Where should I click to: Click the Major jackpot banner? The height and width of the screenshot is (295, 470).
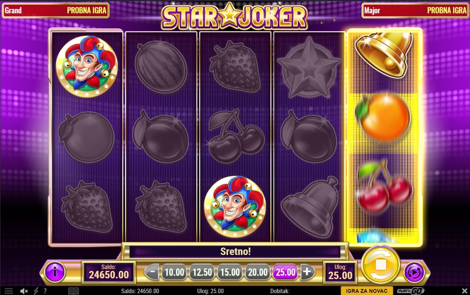[x=415, y=10]
